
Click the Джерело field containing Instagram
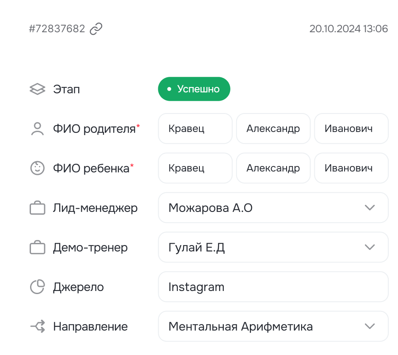click(273, 287)
